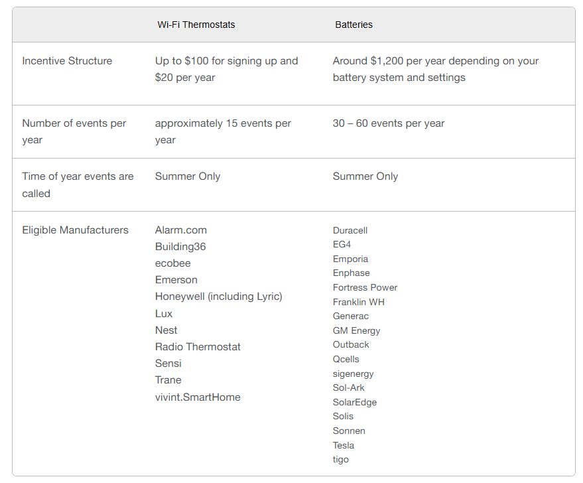Click Duracell in battery manufacturers

click(x=350, y=230)
